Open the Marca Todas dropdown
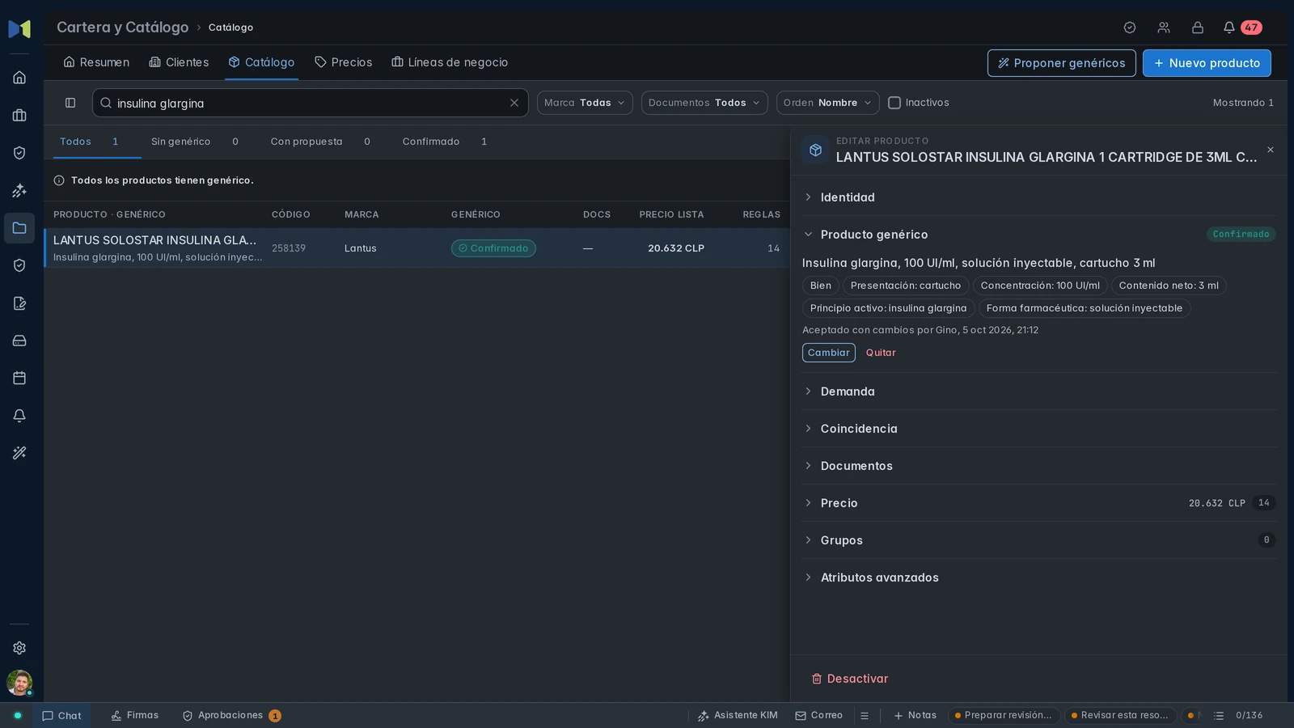The height and width of the screenshot is (728, 1294). [x=585, y=103]
